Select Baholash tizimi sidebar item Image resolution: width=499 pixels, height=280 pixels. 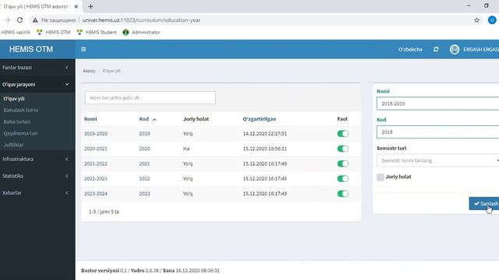click(21, 110)
